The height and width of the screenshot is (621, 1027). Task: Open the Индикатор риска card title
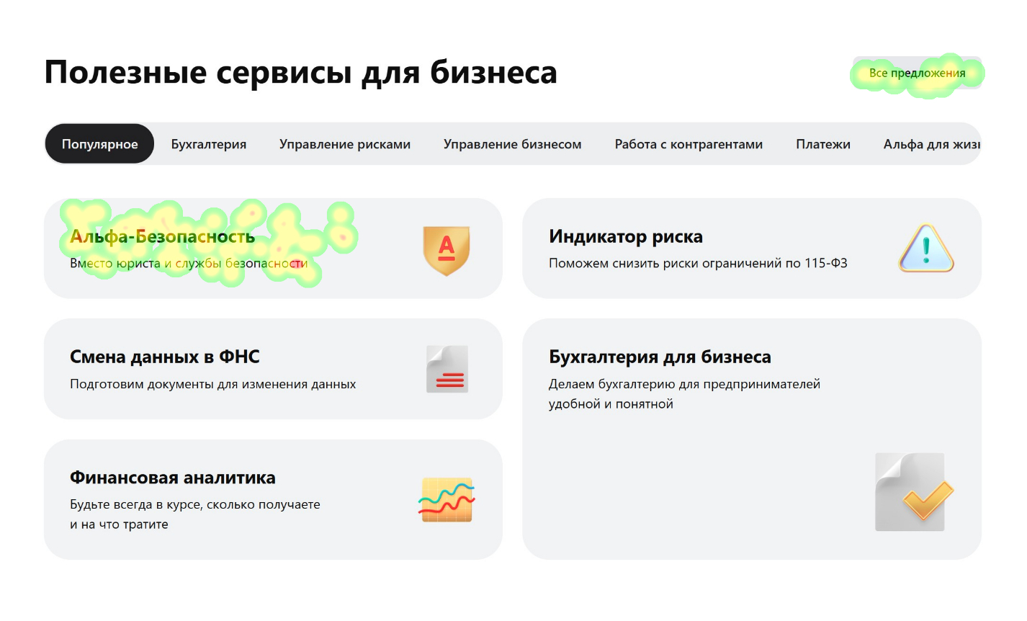[x=626, y=236]
